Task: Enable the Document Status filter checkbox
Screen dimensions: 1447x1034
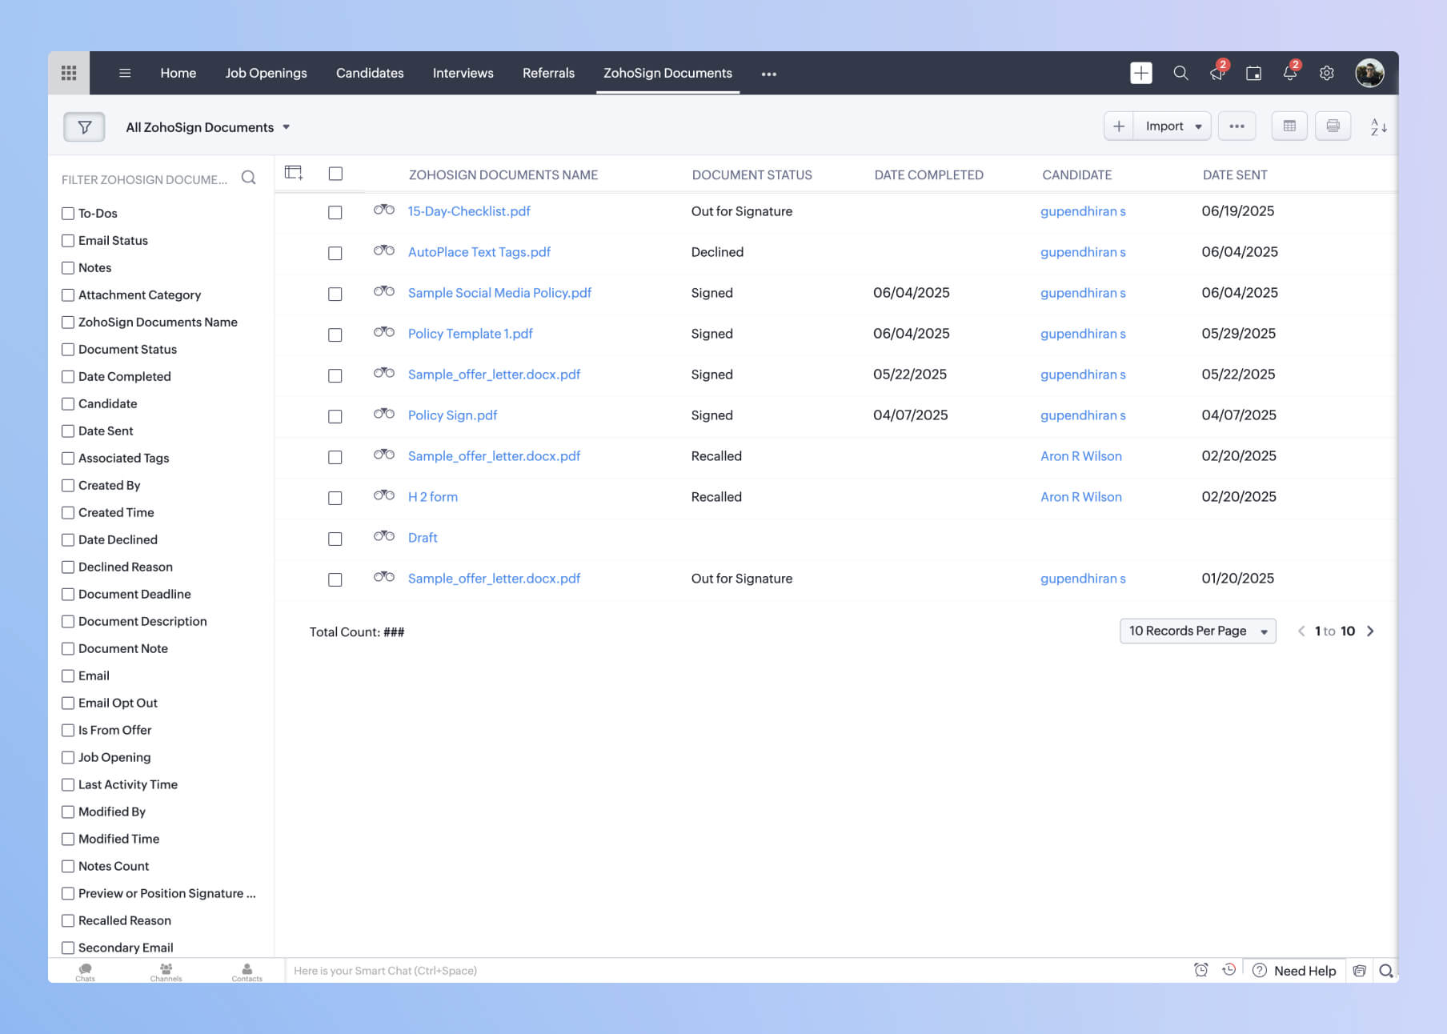Action: [68, 350]
